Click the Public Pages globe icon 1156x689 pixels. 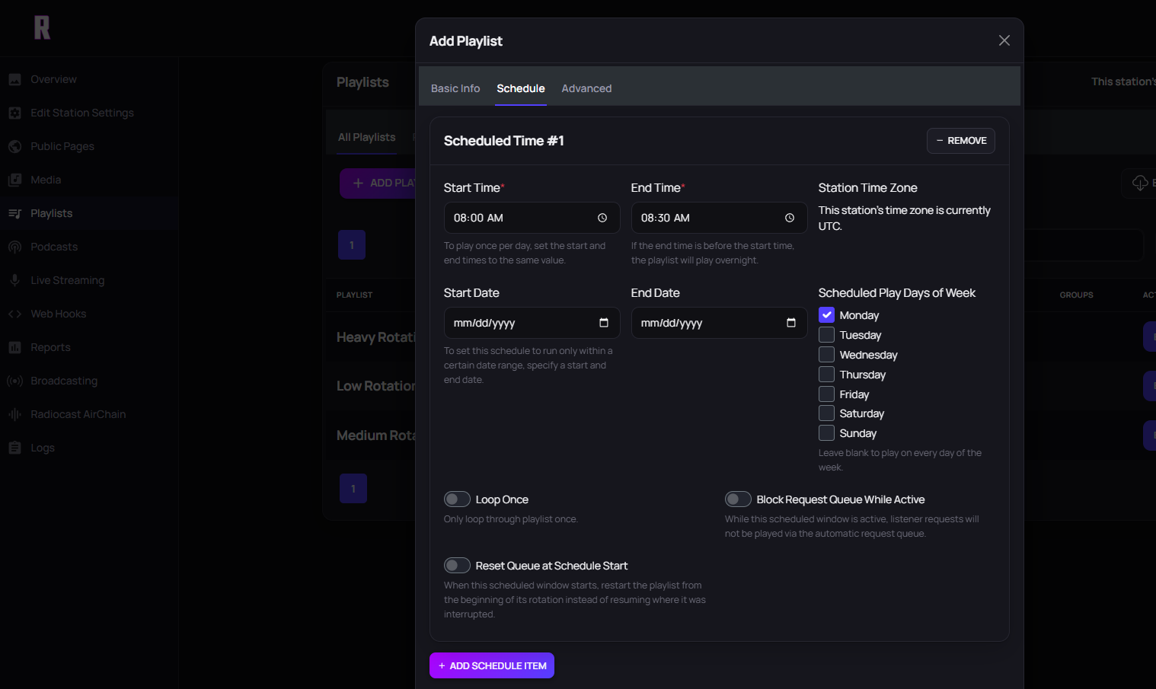(14, 146)
